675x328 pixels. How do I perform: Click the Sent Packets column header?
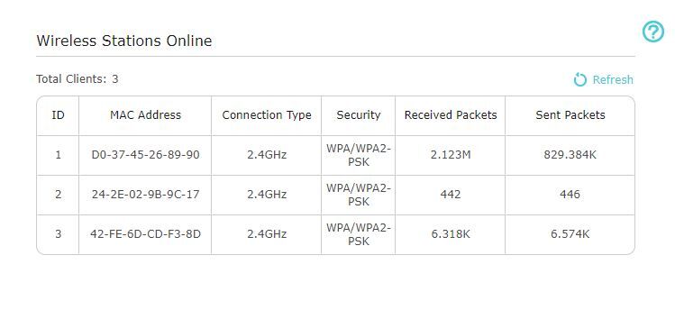tap(570, 115)
